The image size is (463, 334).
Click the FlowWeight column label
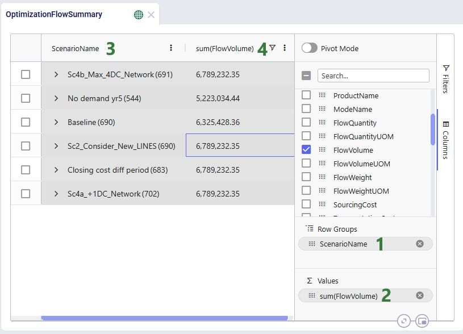353,177
